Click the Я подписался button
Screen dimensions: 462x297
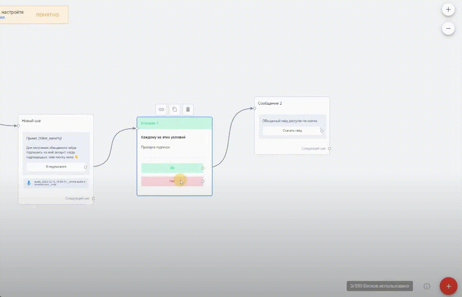tap(56, 167)
